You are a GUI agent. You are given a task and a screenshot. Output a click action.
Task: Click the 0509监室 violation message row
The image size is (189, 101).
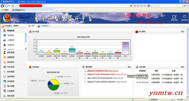(x=160, y=78)
